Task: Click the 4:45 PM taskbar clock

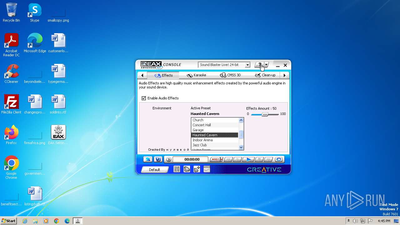Action: click(384, 221)
